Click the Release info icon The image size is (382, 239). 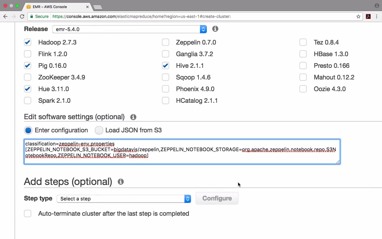215,29
